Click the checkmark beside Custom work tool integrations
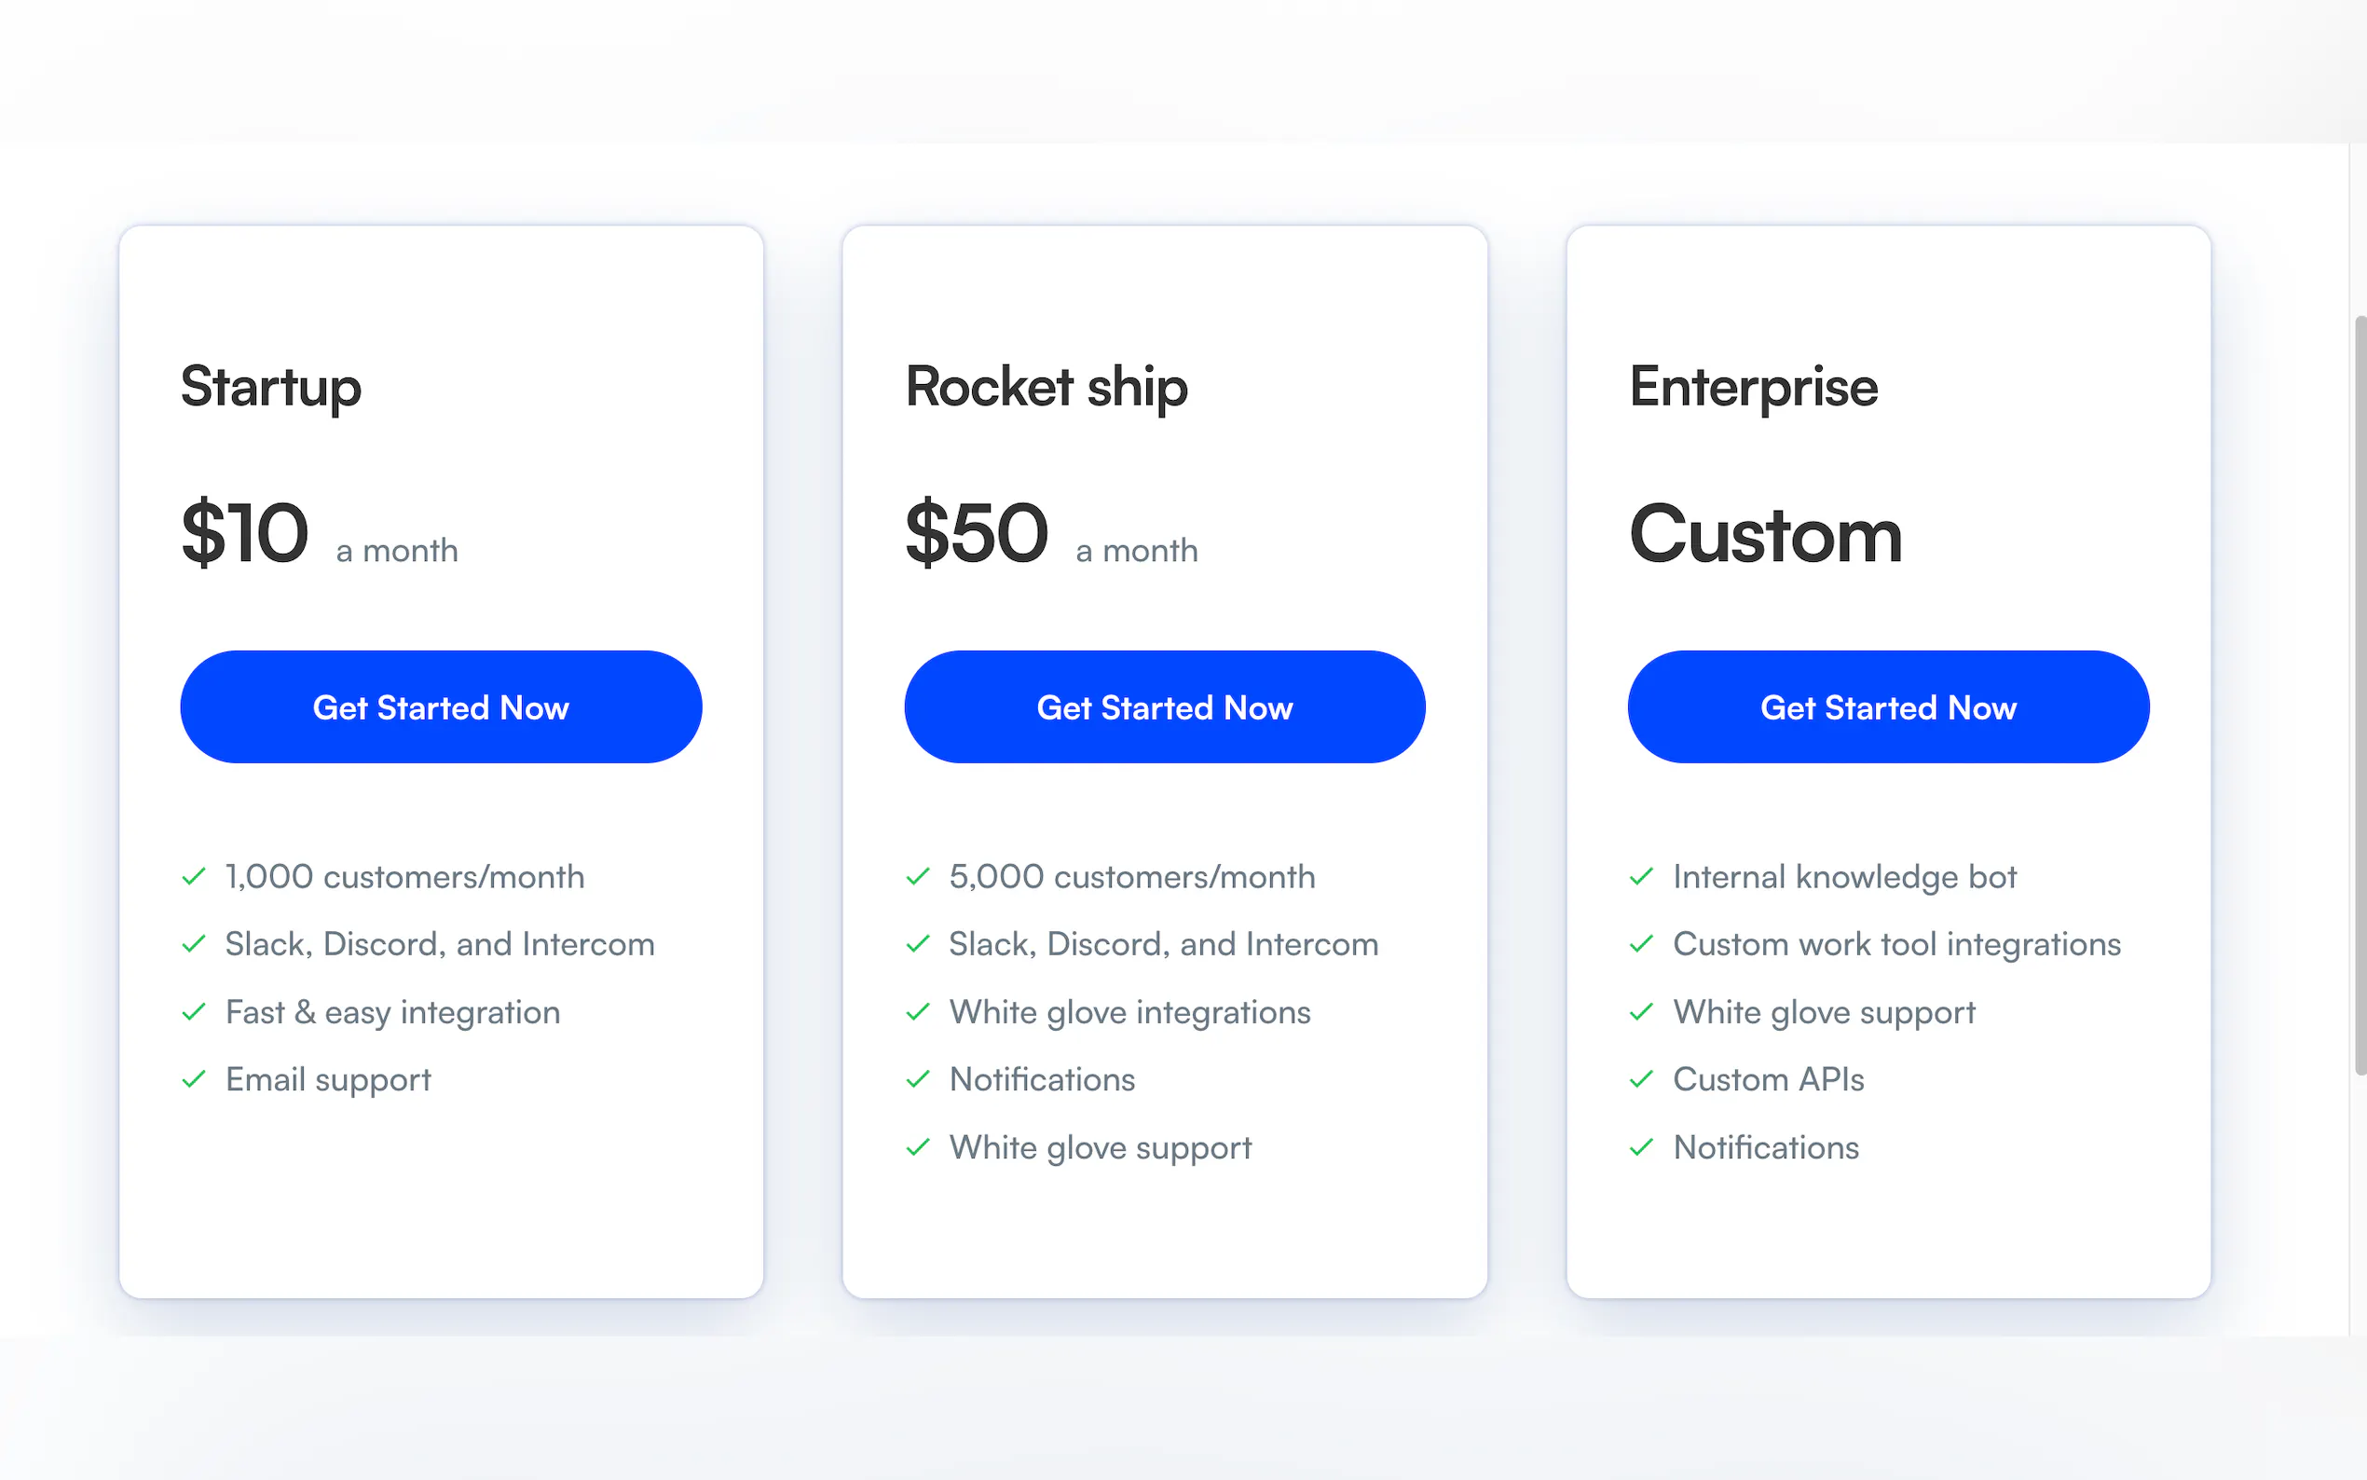Image resolution: width=2367 pixels, height=1480 pixels. tap(1641, 943)
